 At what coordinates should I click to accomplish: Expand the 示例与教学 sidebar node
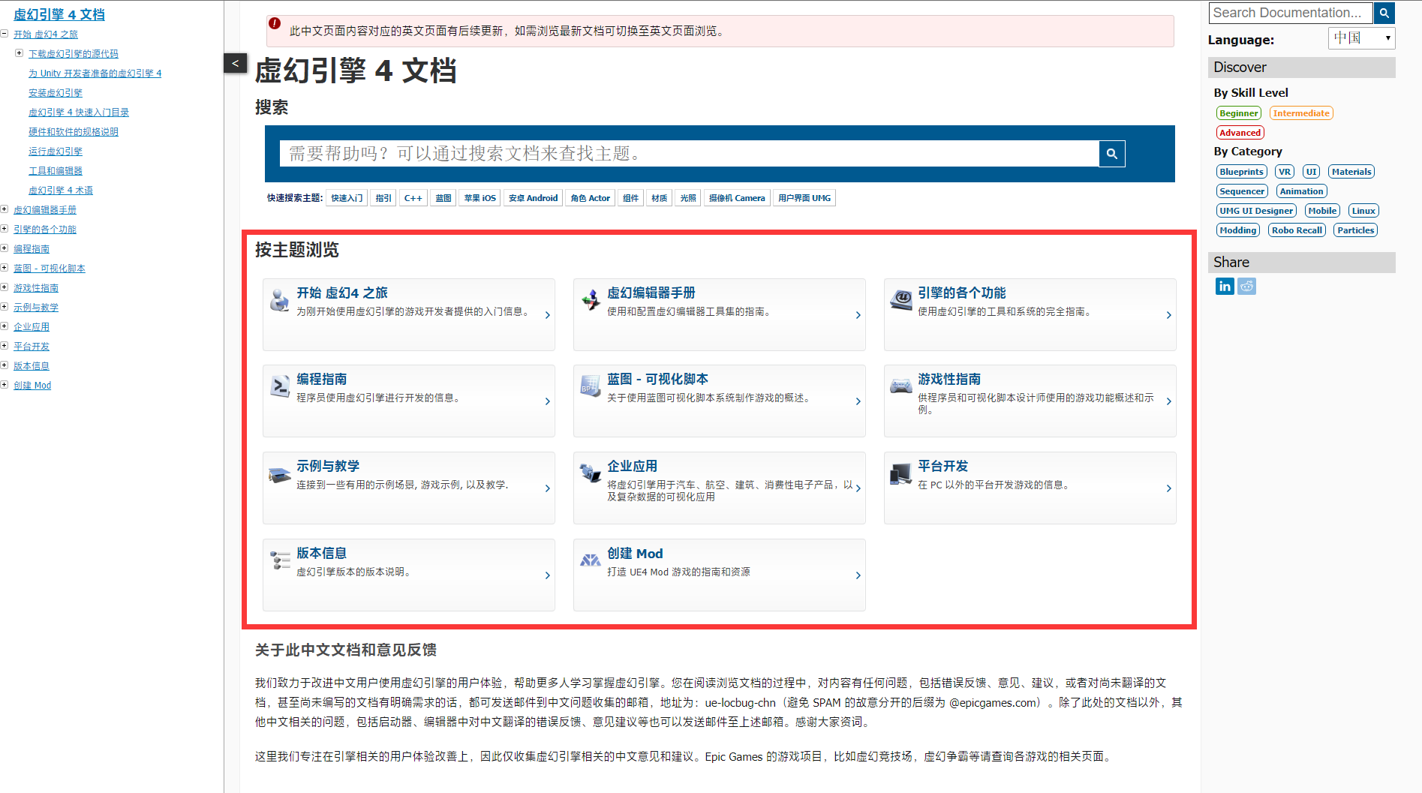tap(5, 307)
